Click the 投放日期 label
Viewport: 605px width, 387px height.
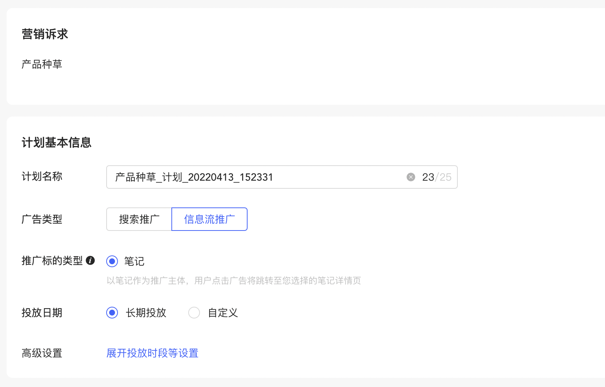pyautogui.click(x=42, y=313)
